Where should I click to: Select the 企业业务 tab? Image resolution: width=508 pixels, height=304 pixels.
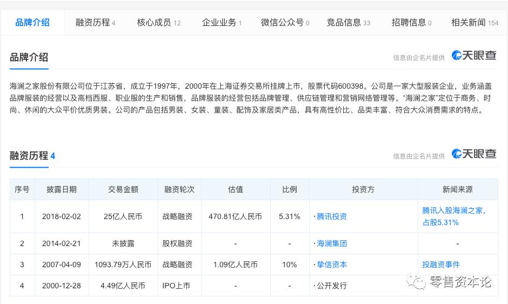222,22
